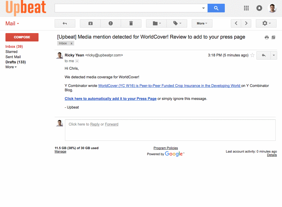Click the back to inbox arrow
Image resolution: width=282 pixels, height=207 pixels.
(x=65, y=23)
